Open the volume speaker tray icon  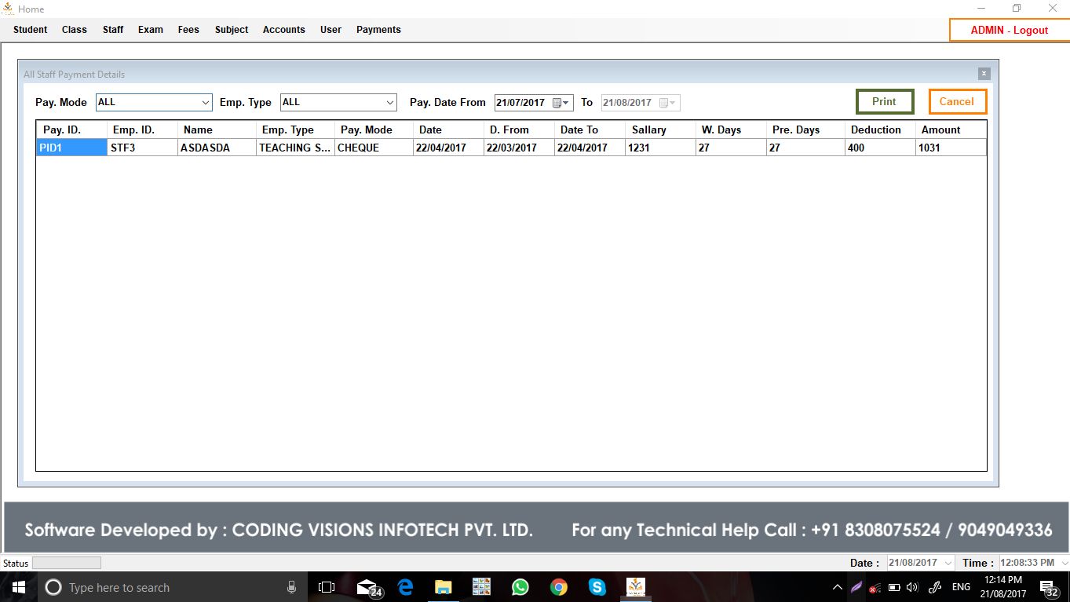[911, 587]
